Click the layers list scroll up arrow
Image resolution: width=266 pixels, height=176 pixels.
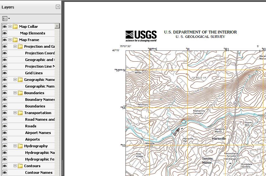57,26
